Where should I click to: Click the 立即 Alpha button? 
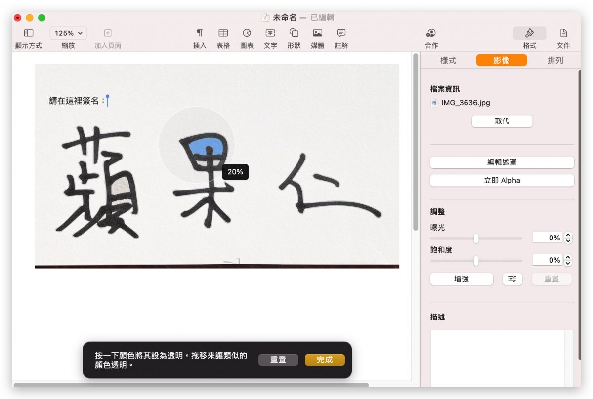tap(502, 180)
